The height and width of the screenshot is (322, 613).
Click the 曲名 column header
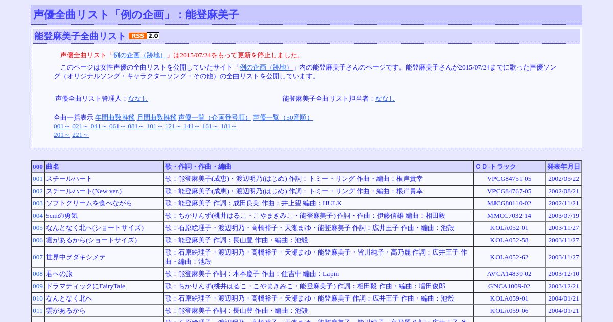[x=104, y=167]
